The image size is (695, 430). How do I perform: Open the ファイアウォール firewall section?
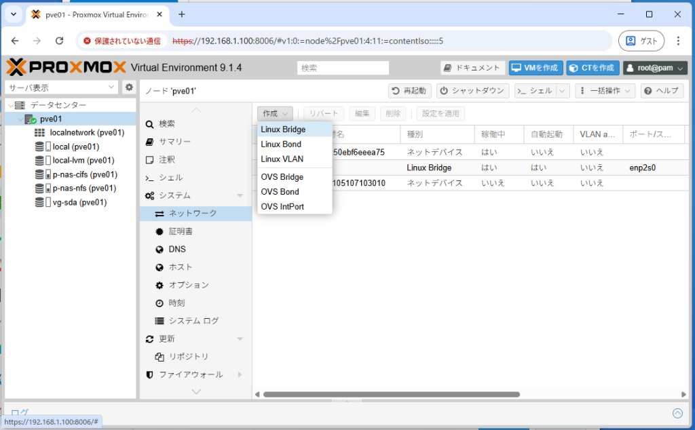click(x=190, y=374)
